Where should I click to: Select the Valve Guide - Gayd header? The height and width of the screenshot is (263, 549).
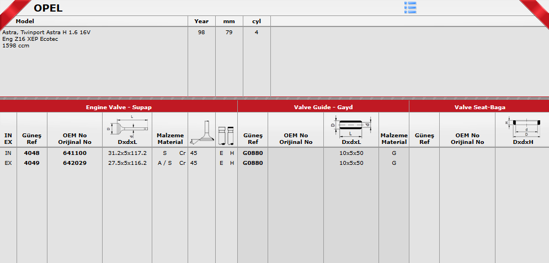323,107
